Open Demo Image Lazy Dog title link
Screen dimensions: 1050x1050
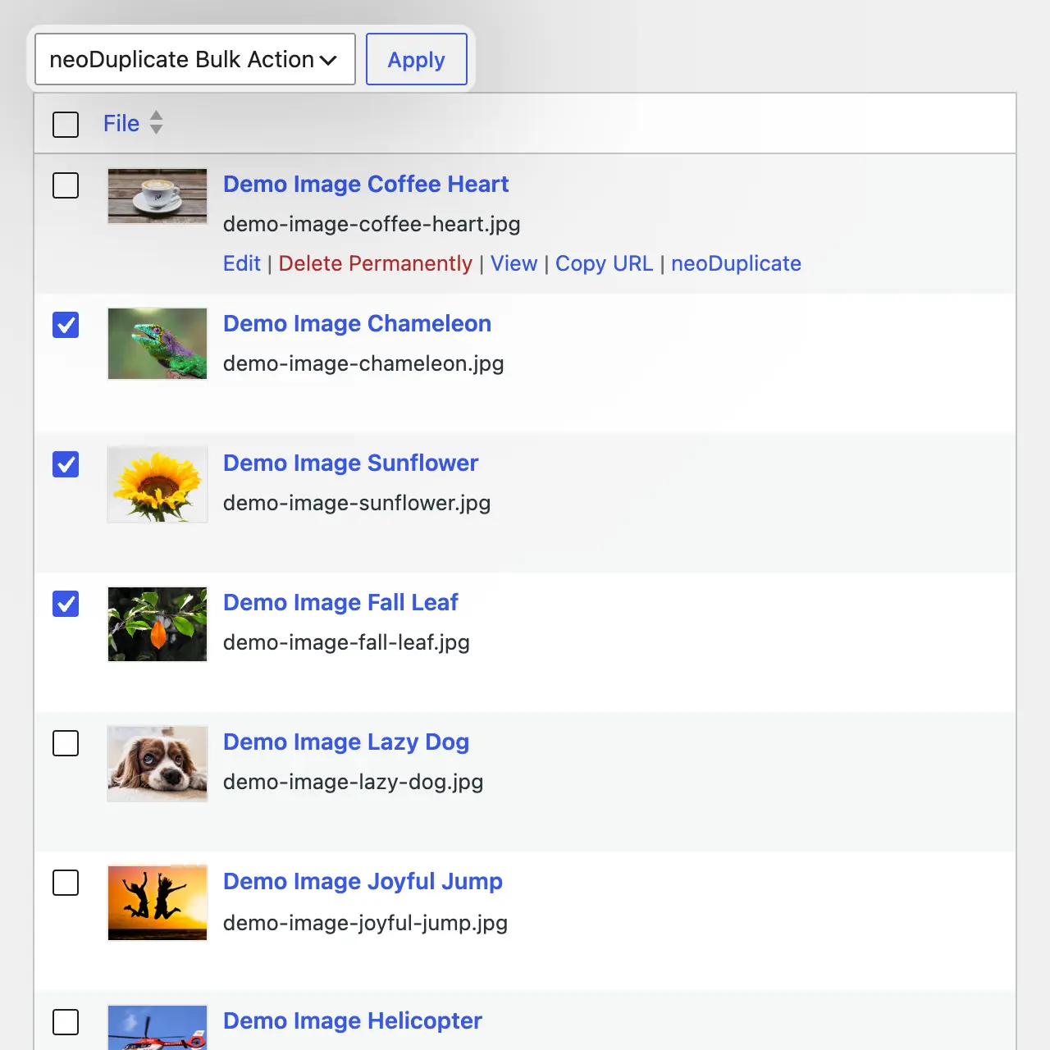click(346, 742)
